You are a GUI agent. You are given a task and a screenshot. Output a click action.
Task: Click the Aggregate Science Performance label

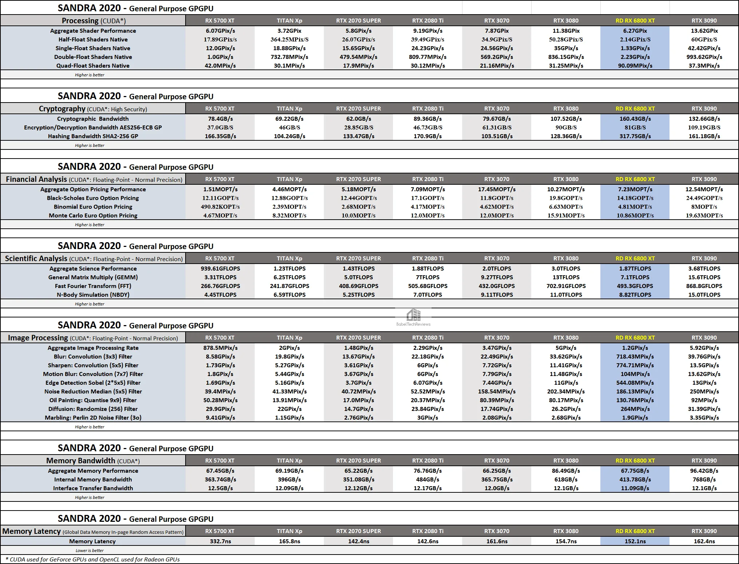93,269
